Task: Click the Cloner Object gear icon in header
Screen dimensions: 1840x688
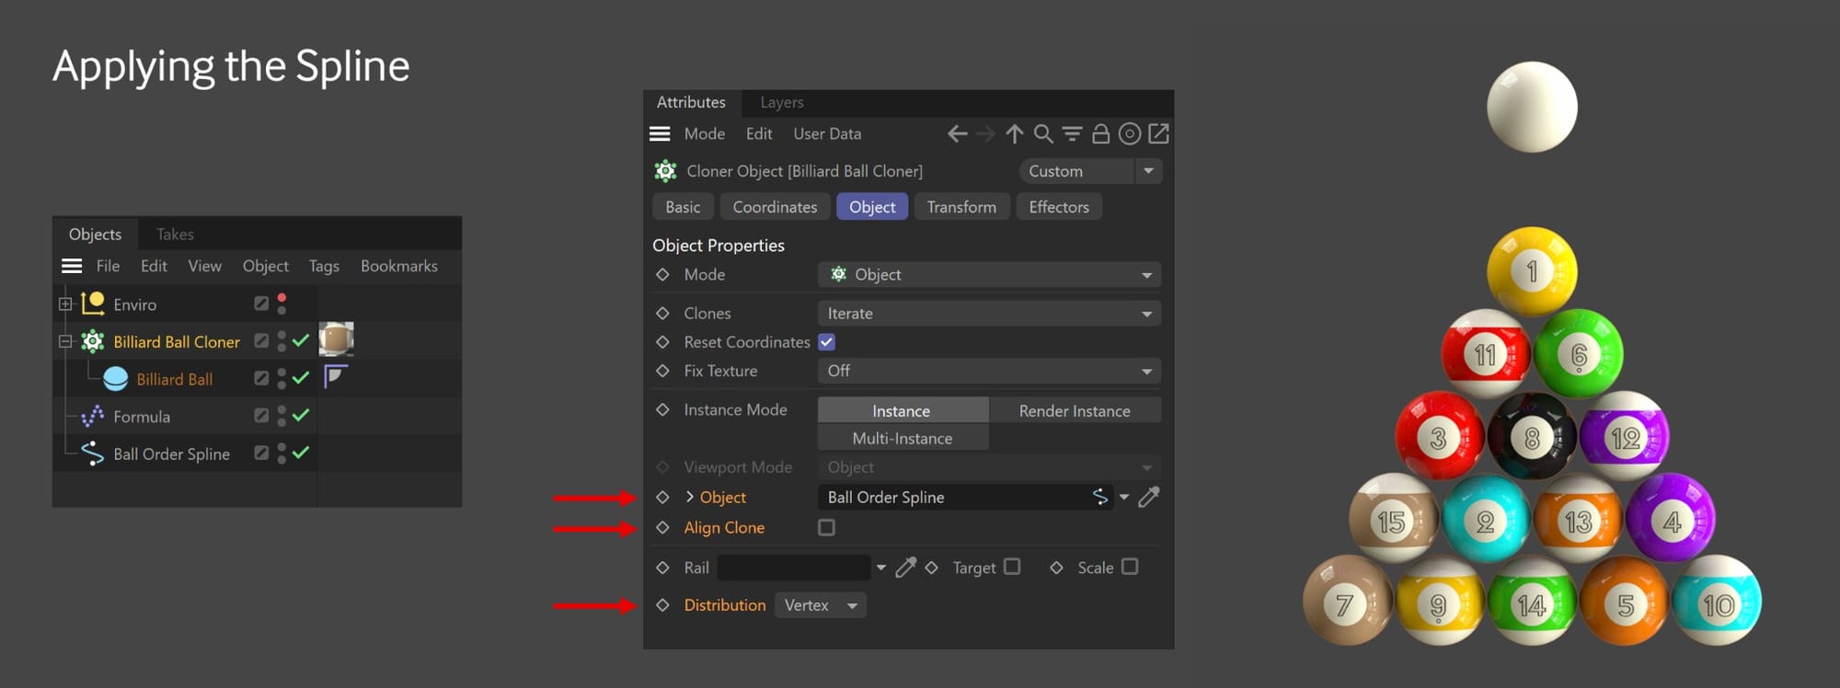Action: tap(665, 171)
